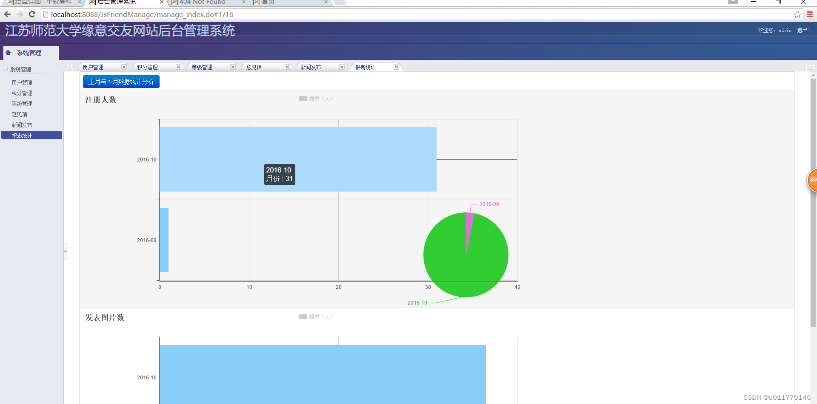Click the browser forward arrow
The height and width of the screenshot is (404, 817).
point(20,14)
